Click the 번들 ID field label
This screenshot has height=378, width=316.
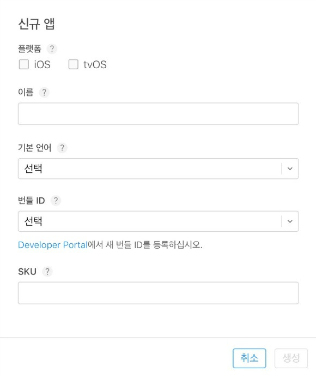tap(32, 201)
